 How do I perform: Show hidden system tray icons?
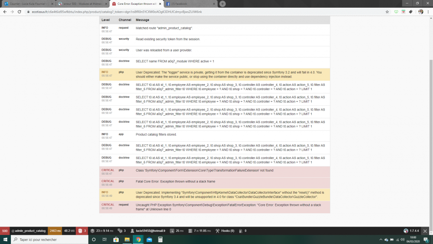(381, 240)
